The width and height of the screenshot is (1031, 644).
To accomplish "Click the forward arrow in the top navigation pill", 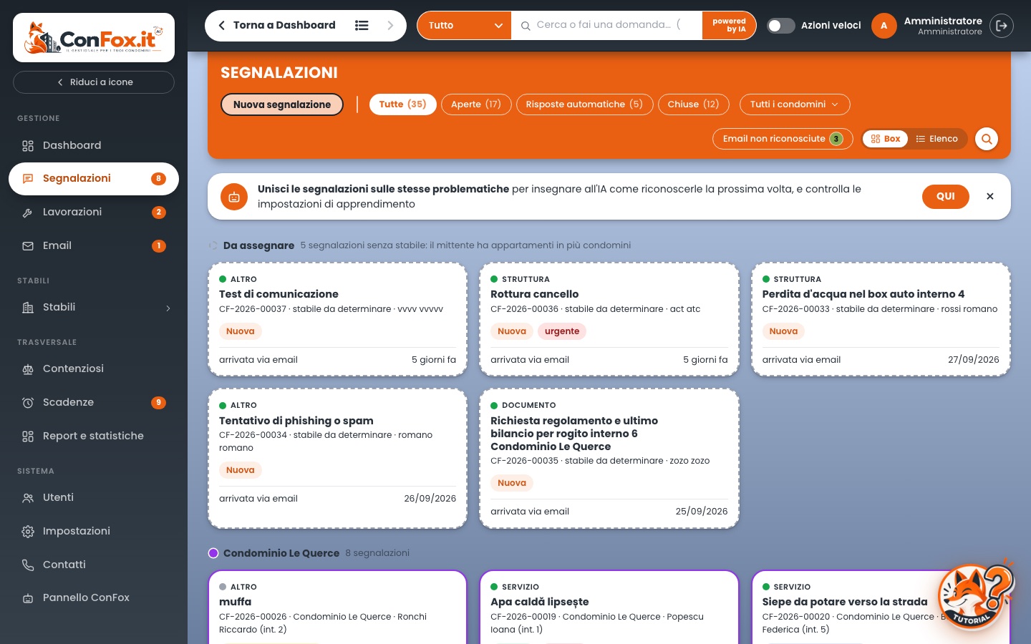I will [390, 25].
